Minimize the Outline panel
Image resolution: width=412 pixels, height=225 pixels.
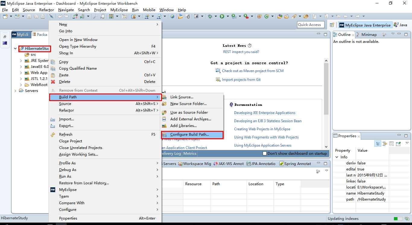[x=399, y=34]
